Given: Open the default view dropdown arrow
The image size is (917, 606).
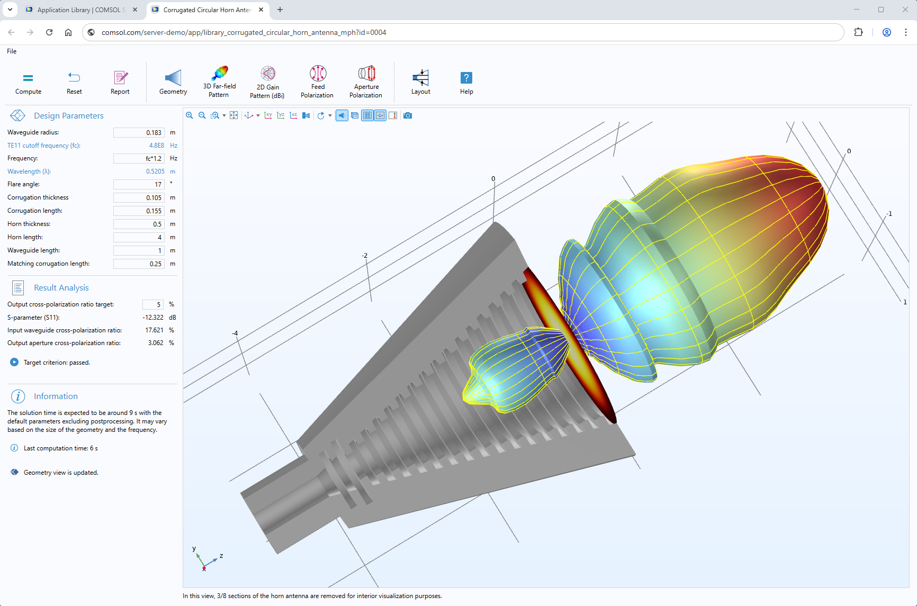Looking at the screenshot, I should (259, 115).
